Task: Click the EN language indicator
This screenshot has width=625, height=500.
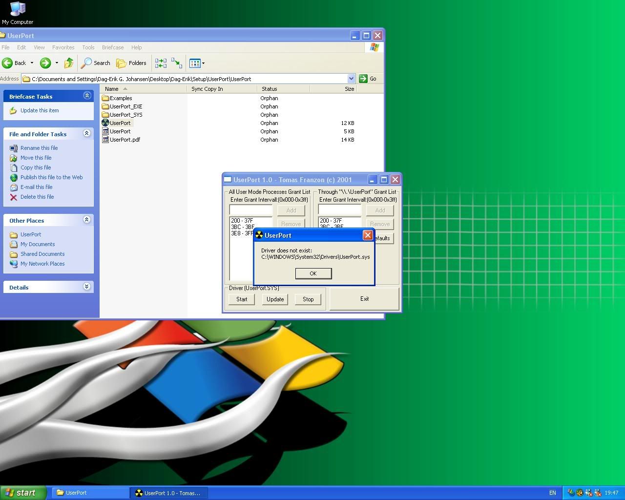Action: tap(553, 493)
